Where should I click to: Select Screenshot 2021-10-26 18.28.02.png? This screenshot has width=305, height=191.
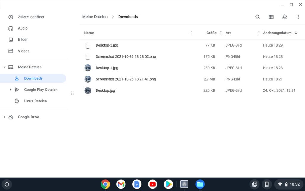126,56
